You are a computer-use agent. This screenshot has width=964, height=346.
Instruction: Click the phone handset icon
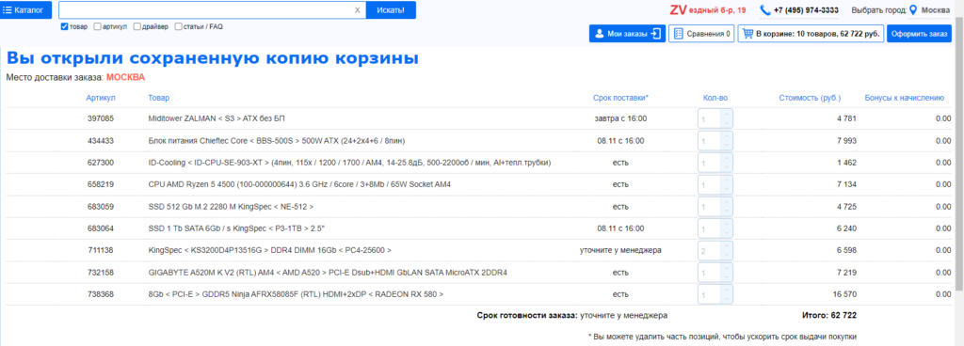click(x=764, y=9)
